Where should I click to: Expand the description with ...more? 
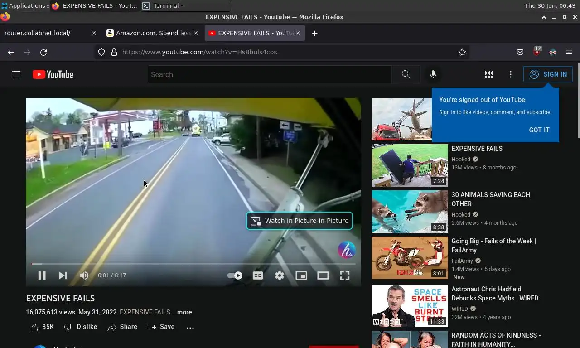(182, 312)
